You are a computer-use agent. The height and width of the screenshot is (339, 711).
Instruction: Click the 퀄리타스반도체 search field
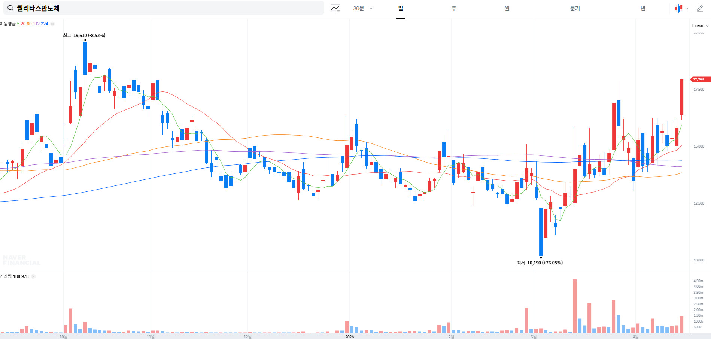[164, 8]
